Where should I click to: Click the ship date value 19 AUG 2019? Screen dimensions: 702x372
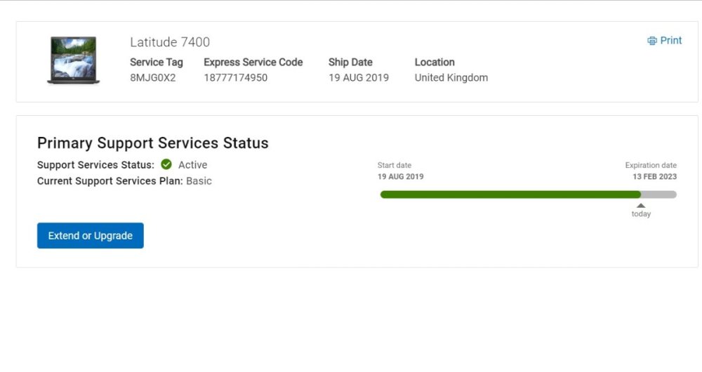pyautogui.click(x=358, y=78)
